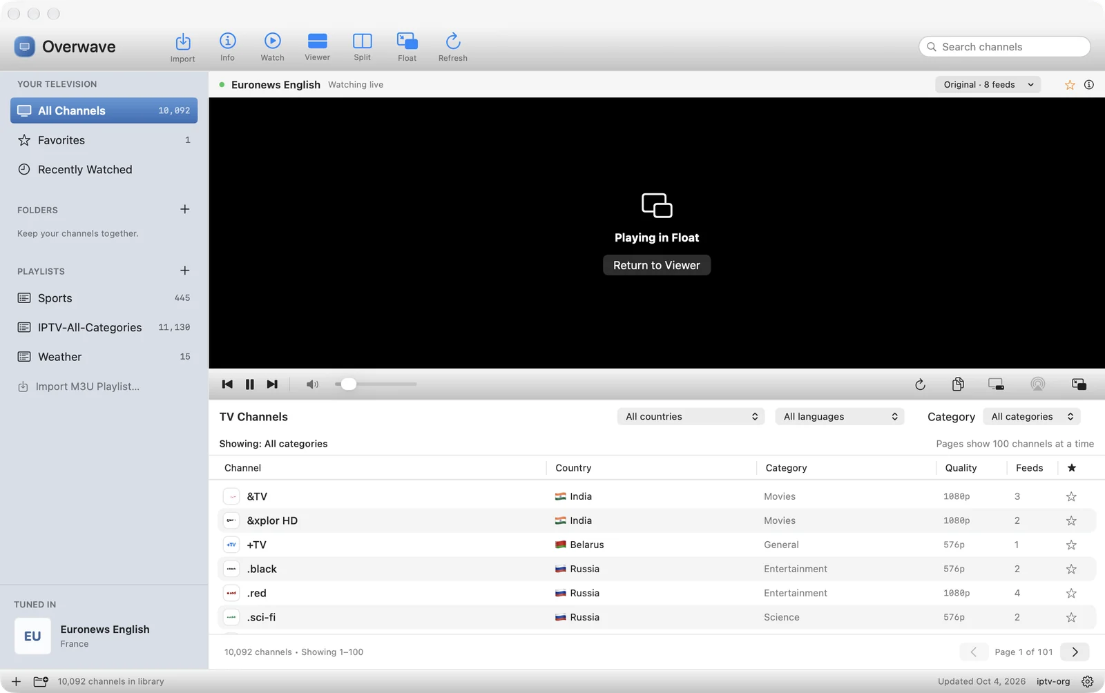Select All Channels in sidebar
This screenshot has width=1105, height=693.
[x=104, y=110]
